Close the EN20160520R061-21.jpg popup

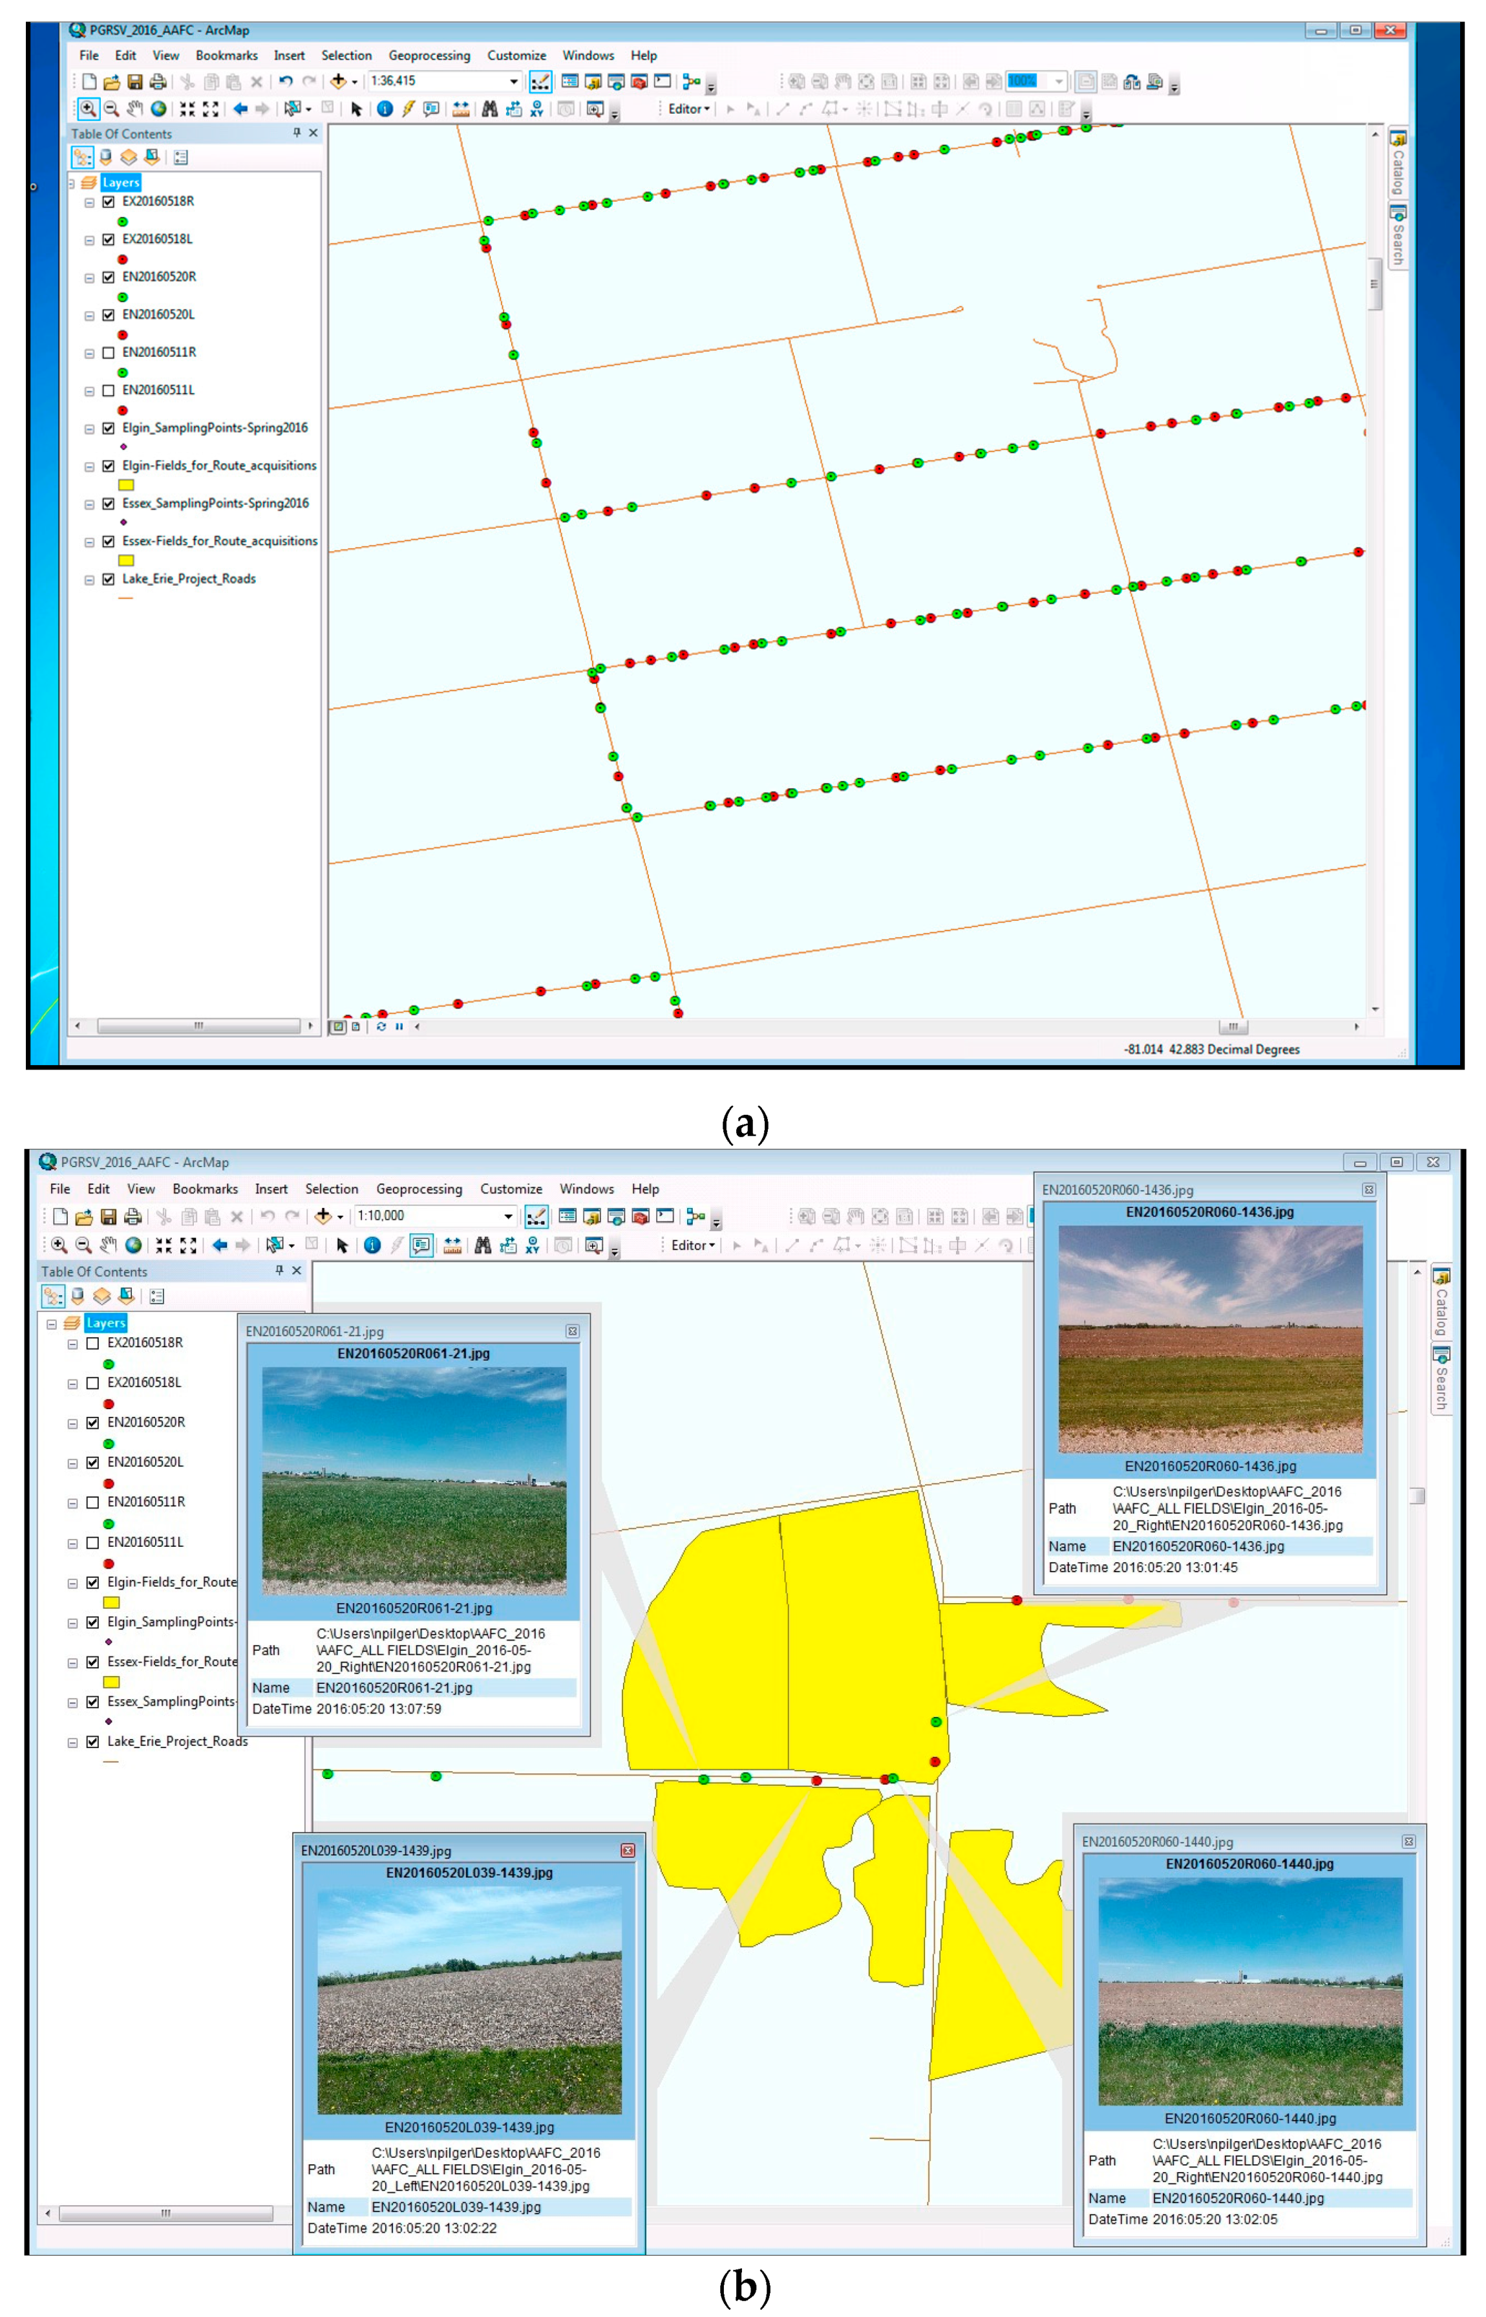572,1330
